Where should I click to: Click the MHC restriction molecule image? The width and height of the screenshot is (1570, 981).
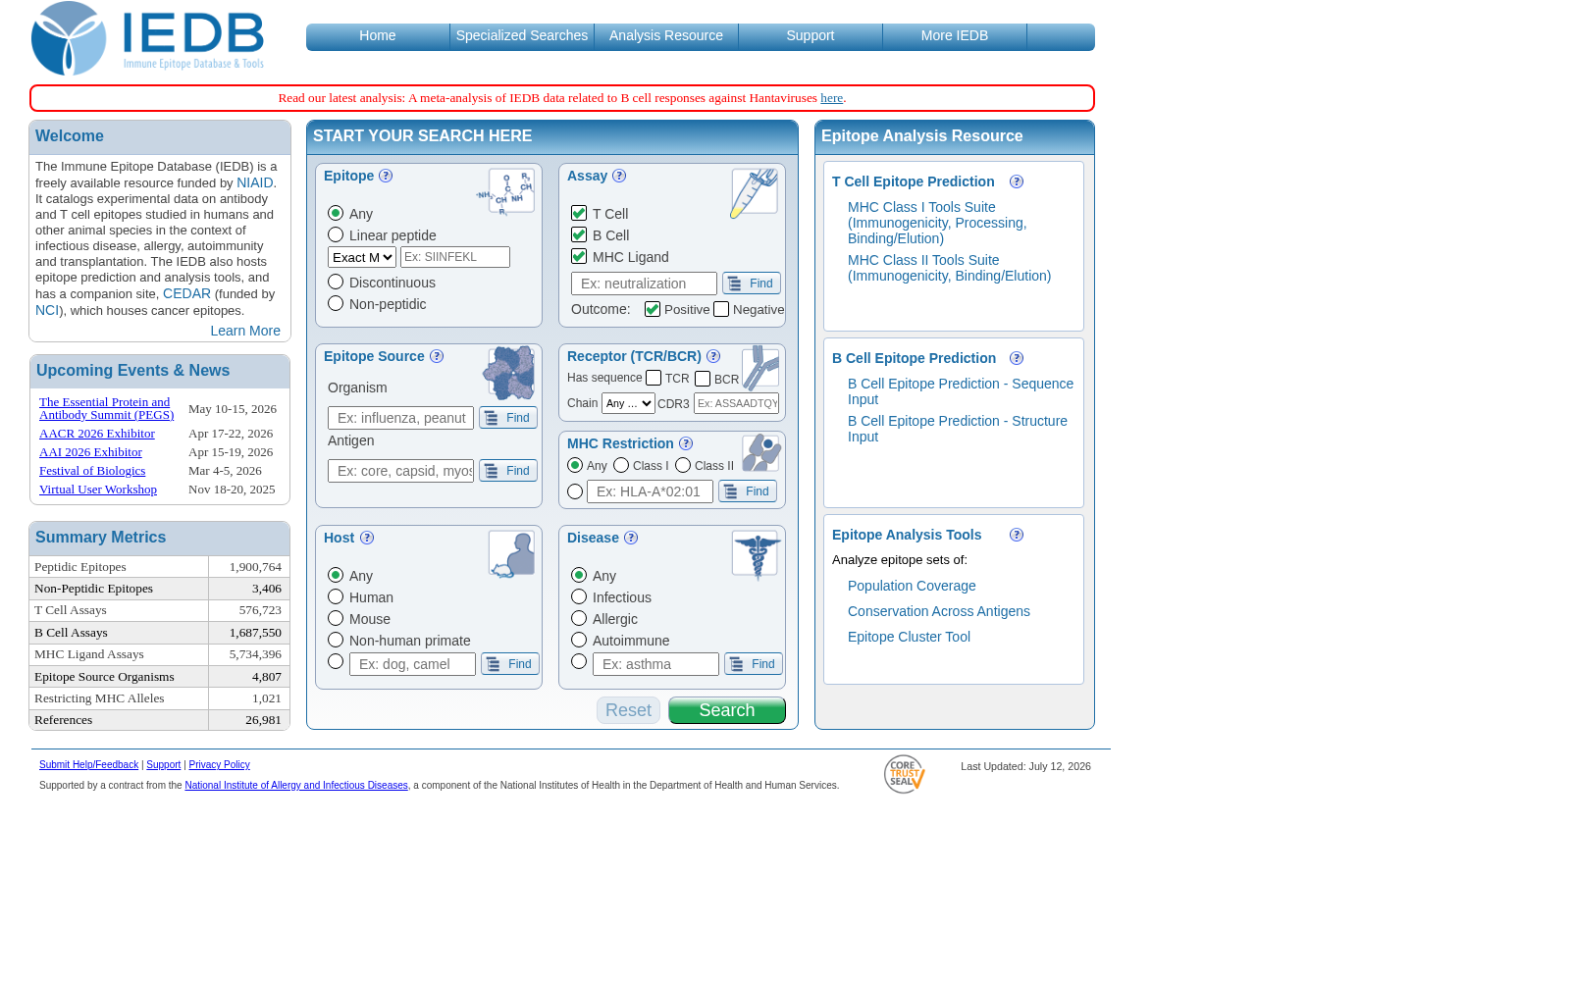click(761, 453)
